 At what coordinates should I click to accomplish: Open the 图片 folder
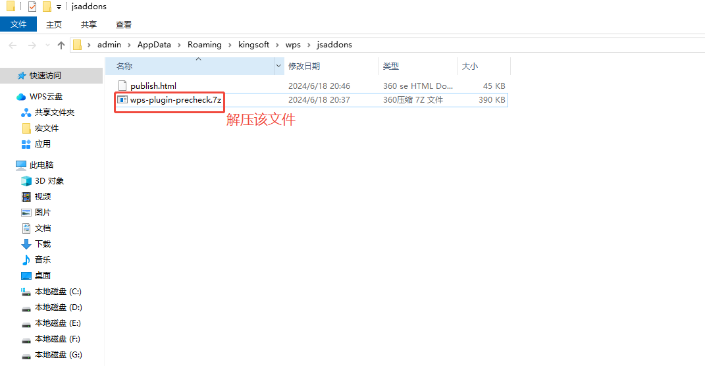pyautogui.click(x=43, y=212)
